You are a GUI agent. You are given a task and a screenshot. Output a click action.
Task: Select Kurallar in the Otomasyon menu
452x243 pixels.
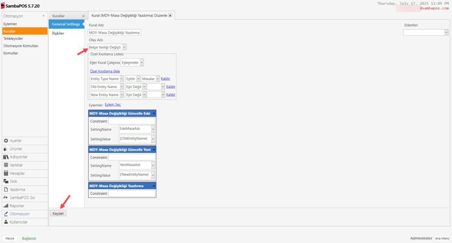[25, 31]
